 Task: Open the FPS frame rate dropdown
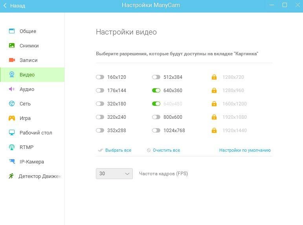pyautogui.click(x=114, y=174)
